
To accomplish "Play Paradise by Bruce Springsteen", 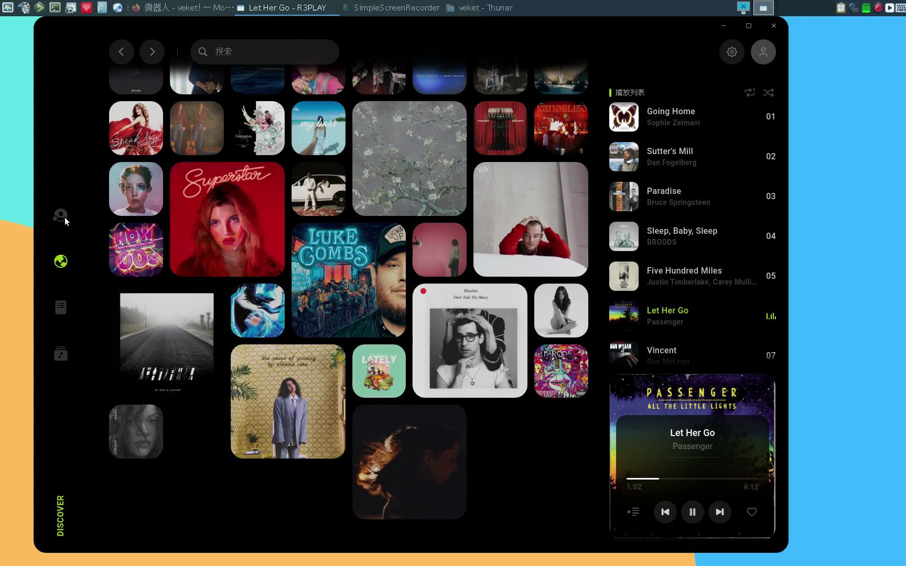I will tap(692, 196).
